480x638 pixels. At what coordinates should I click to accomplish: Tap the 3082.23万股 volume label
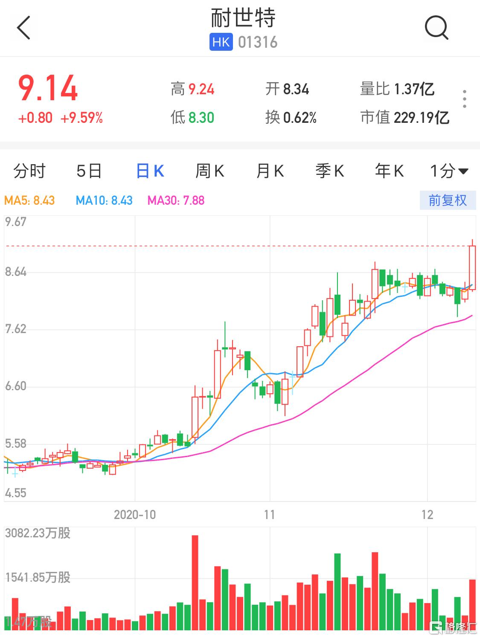pos(38,533)
